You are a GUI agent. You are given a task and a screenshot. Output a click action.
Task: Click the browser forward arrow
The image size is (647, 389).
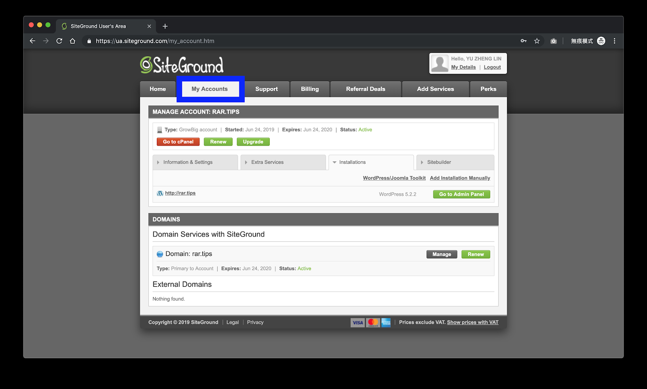pos(46,41)
